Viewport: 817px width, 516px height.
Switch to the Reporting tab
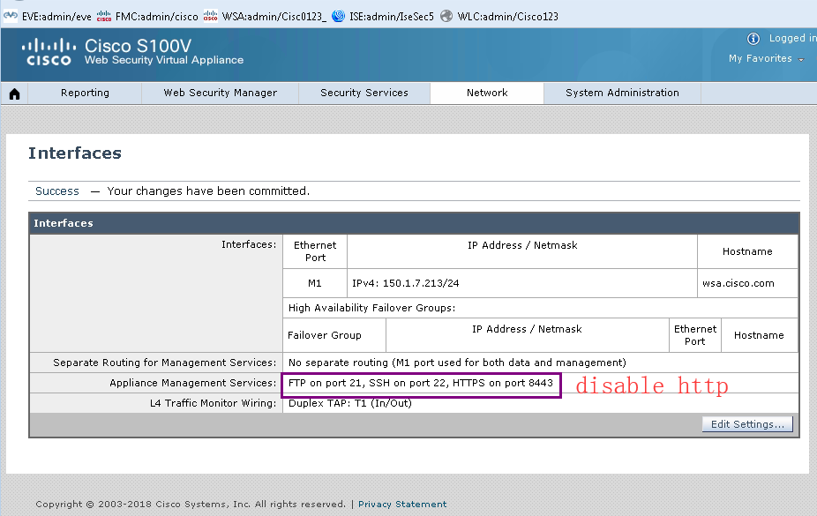pyautogui.click(x=85, y=92)
